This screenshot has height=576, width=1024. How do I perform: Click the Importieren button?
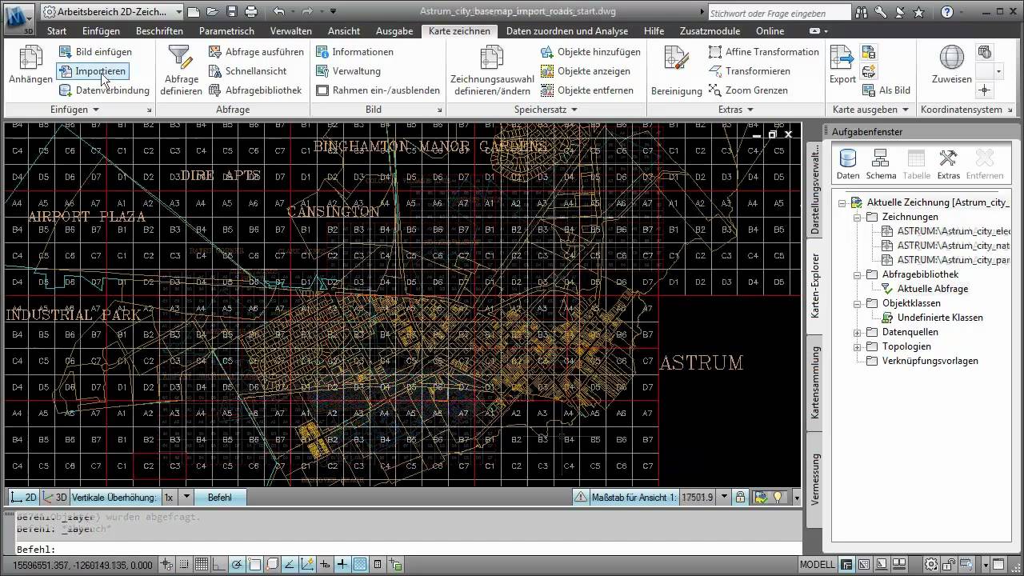92,71
